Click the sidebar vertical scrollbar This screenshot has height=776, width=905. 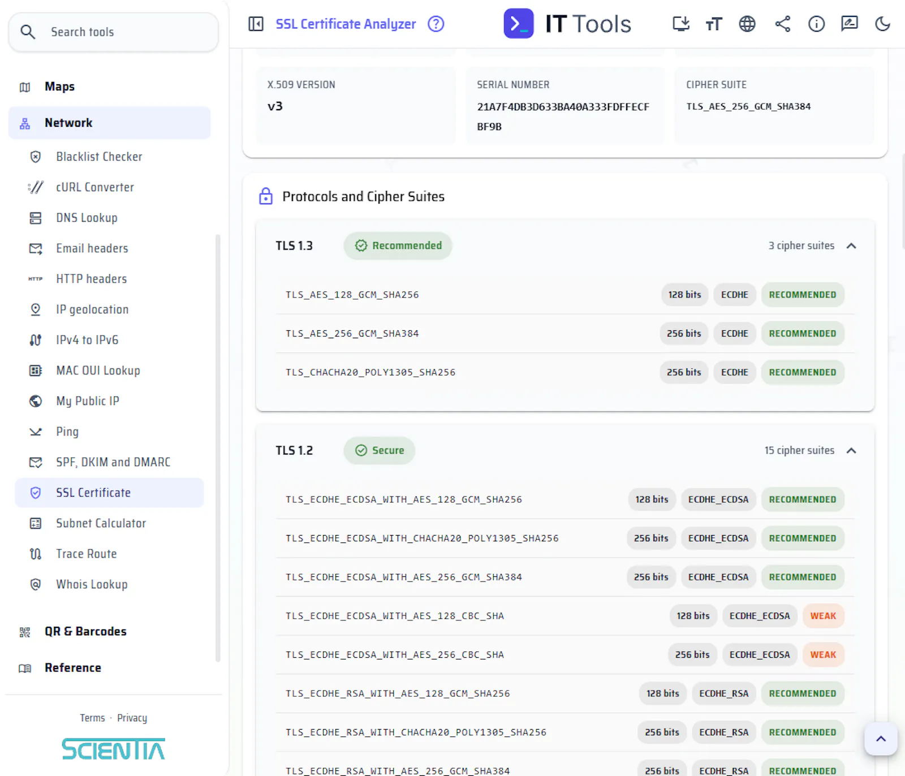[x=218, y=448]
